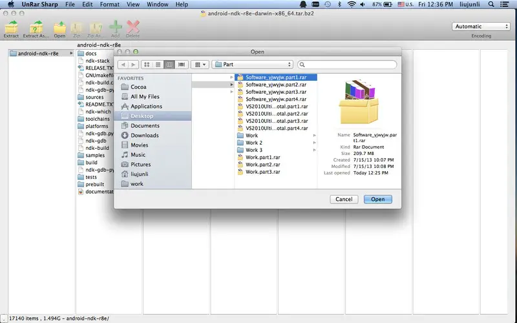Click the RAR archive preview thumbnail
The width and height of the screenshot is (517, 323).
(359, 101)
